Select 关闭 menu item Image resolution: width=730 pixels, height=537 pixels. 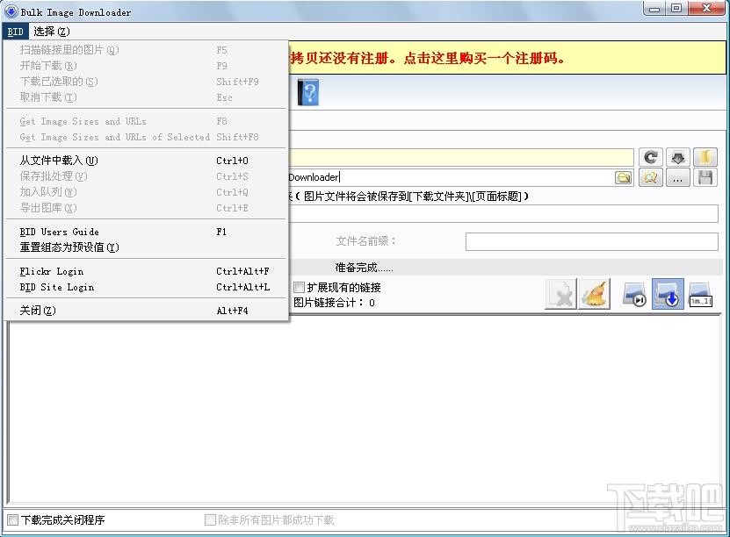click(147, 311)
